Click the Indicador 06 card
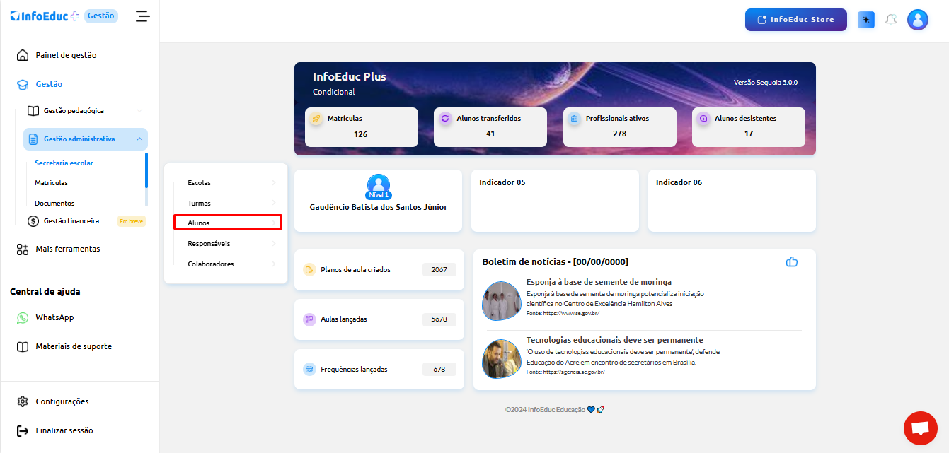 coord(732,201)
